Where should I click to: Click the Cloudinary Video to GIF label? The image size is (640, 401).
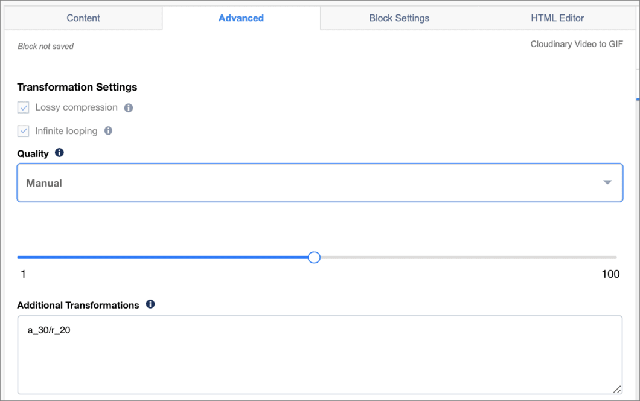(x=577, y=44)
